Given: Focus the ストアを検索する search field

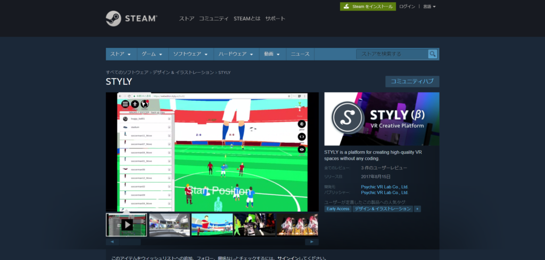Looking at the screenshot, I should tap(392, 54).
